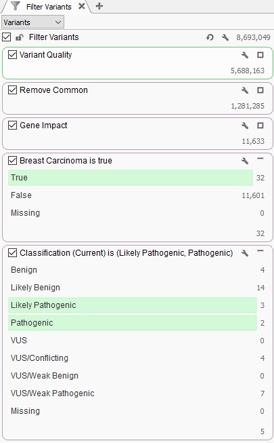Open wrench settings on Breast Carcinoma card
Viewport: 274px width, 443px height.
pyautogui.click(x=245, y=161)
